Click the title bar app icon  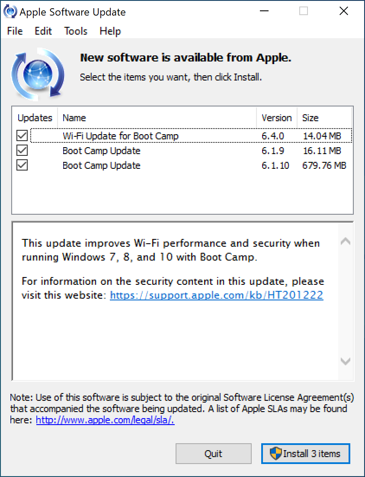point(10,12)
